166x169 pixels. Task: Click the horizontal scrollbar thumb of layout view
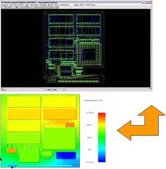[x=53, y=88]
